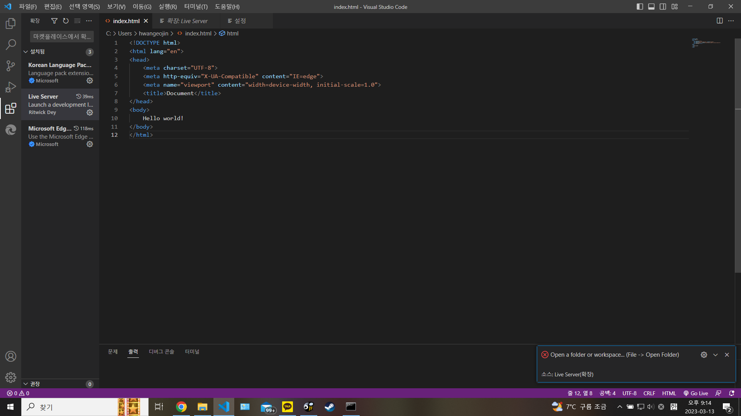Click the editor minimap preview
Screen dimensions: 741x416
(706, 43)
